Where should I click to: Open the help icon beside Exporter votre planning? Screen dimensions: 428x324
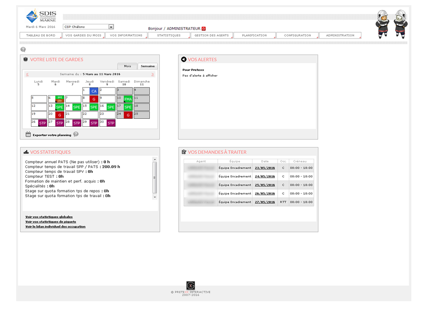76,134
